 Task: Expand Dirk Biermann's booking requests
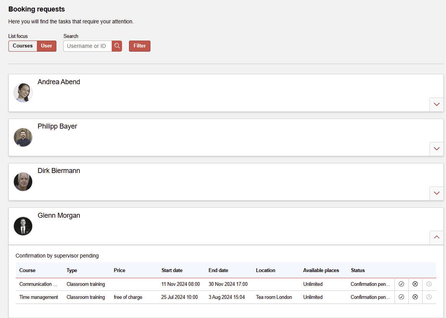[x=436, y=193]
